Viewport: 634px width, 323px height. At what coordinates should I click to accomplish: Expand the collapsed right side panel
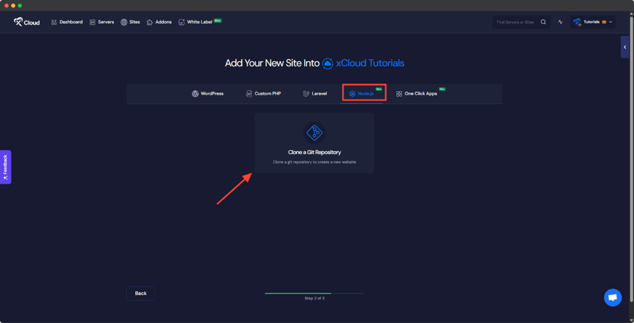[625, 47]
